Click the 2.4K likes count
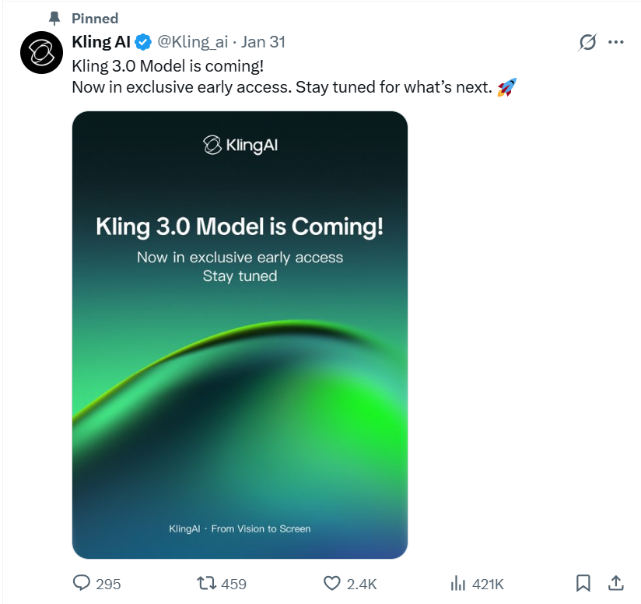The height and width of the screenshot is (604, 641). [362, 584]
